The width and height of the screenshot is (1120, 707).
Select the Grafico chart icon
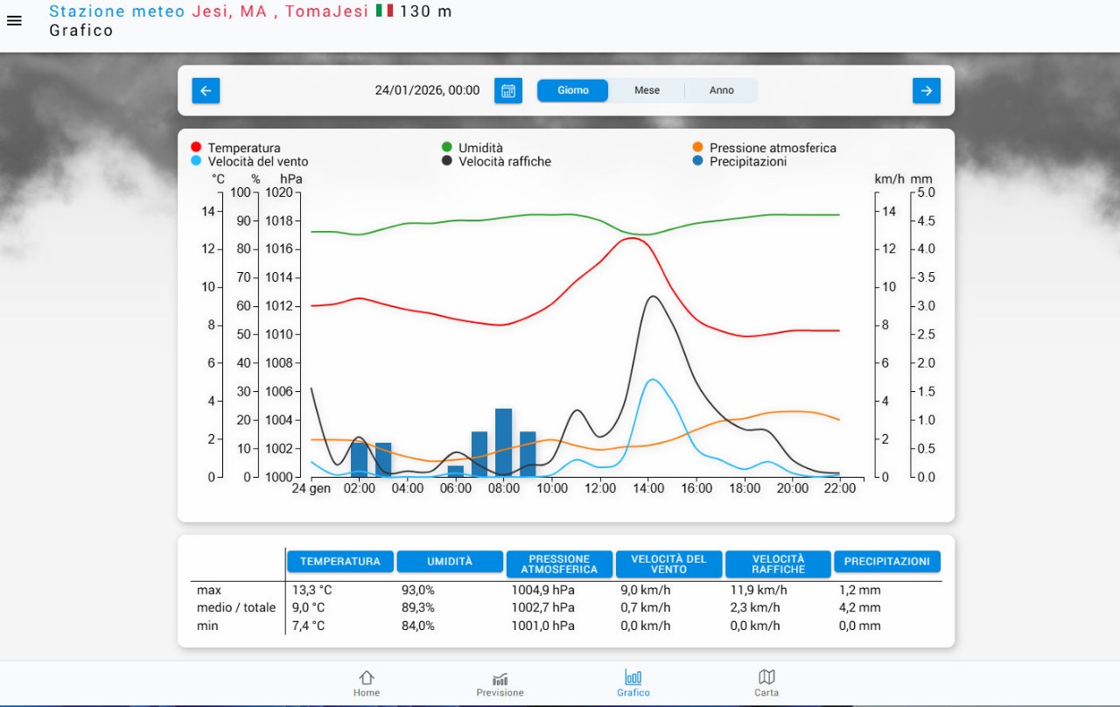[633, 678]
